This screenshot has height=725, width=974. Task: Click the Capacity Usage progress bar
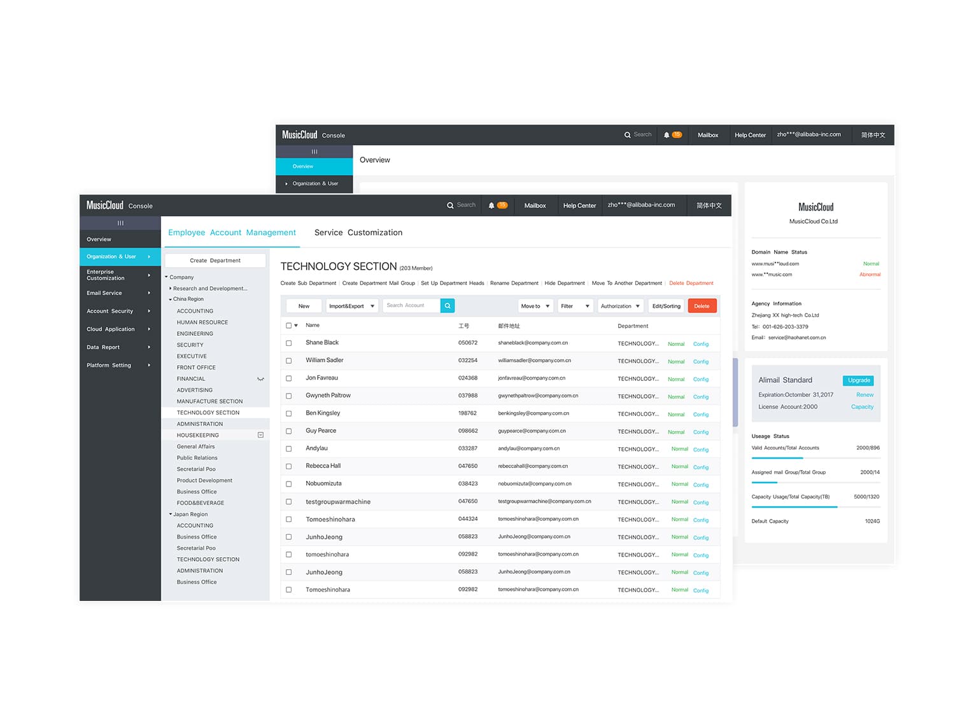tap(815, 507)
